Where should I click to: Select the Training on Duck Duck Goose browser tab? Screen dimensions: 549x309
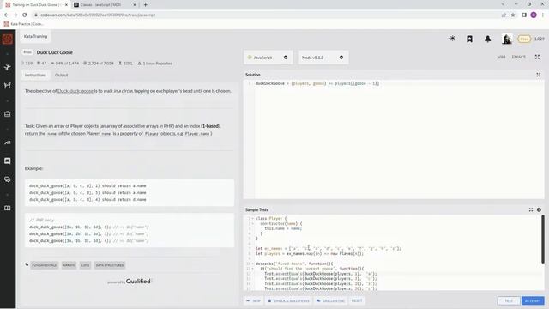click(x=36, y=5)
